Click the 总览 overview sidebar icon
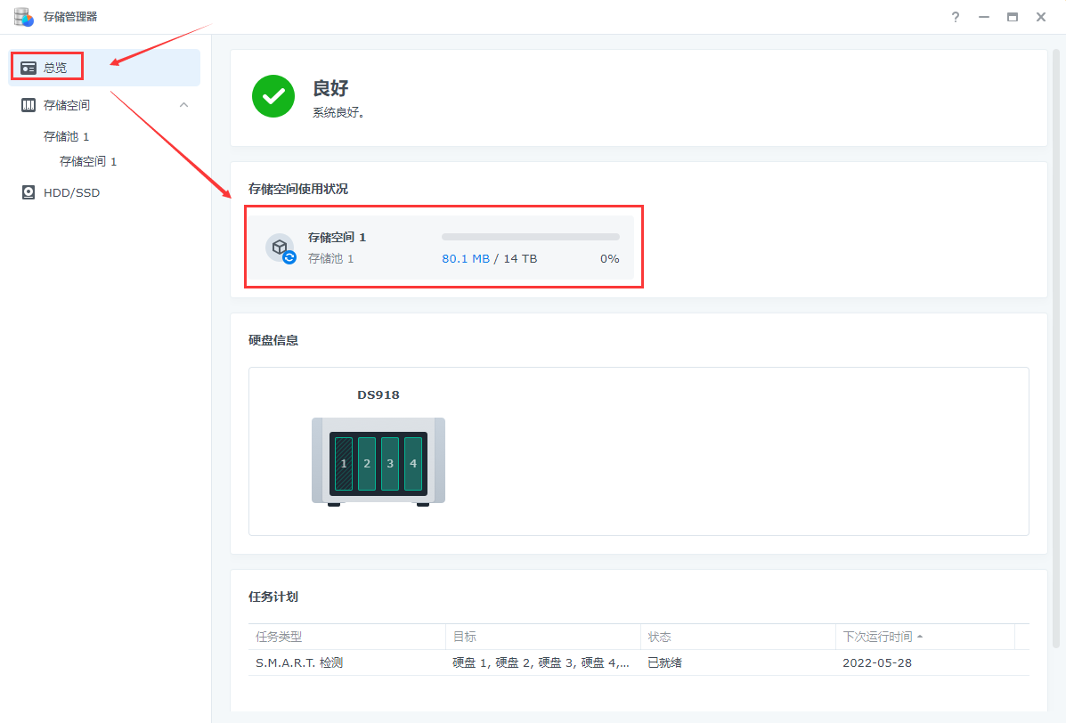This screenshot has height=723, width=1066. click(x=28, y=68)
